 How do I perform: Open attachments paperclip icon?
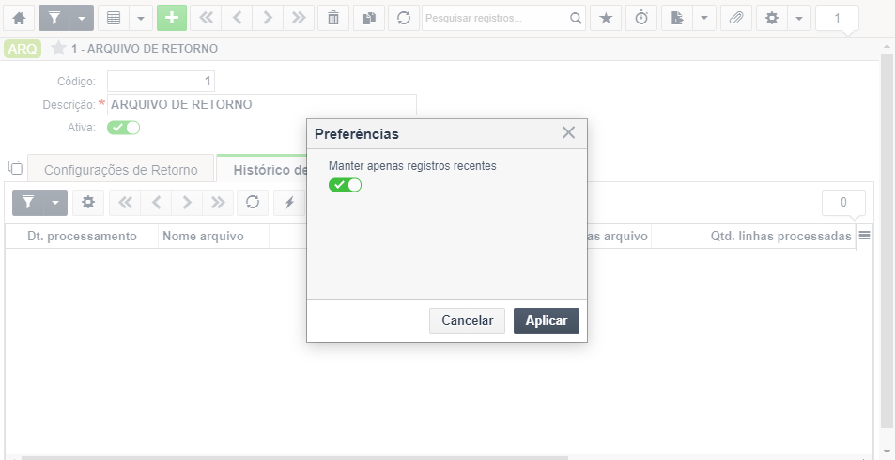click(x=736, y=18)
